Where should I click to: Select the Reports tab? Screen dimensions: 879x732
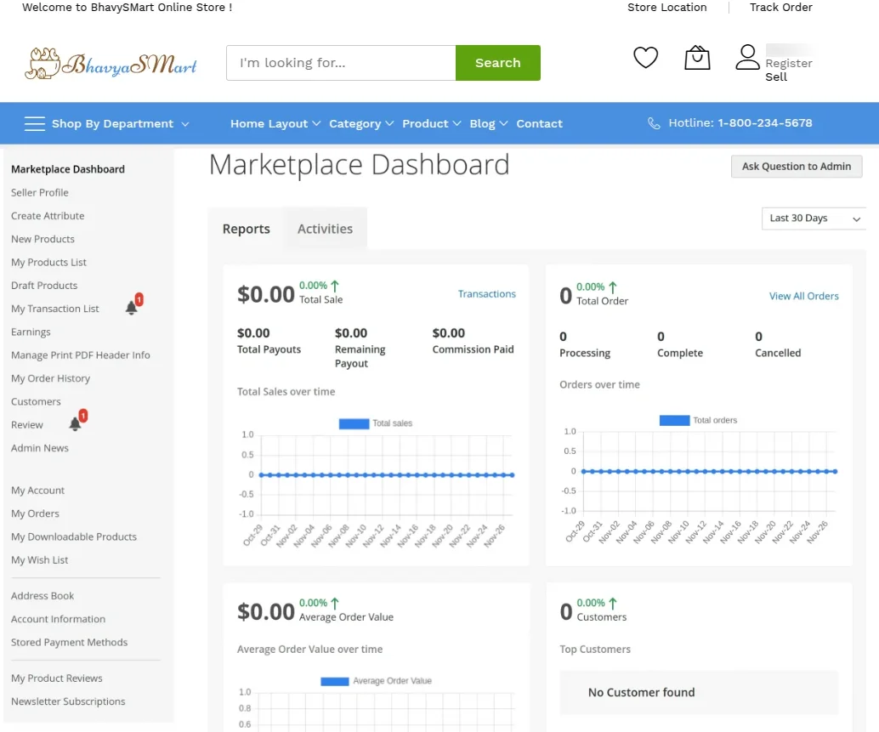[246, 228]
